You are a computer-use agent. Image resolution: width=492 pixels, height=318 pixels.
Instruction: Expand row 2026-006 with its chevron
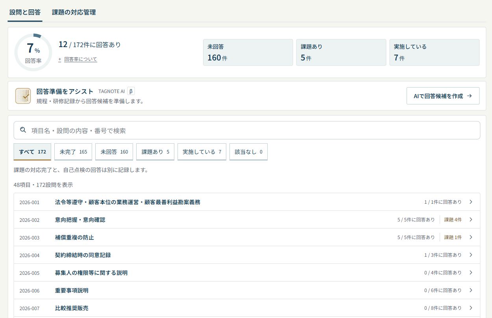pyautogui.click(x=471, y=290)
